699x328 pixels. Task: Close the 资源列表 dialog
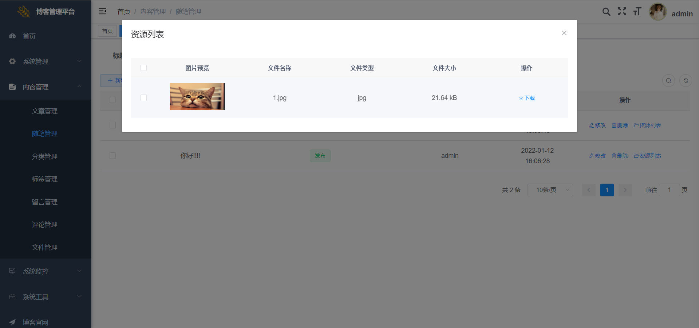tap(564, 33)
